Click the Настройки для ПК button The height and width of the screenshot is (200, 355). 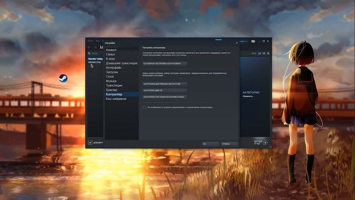pos(165,91)
